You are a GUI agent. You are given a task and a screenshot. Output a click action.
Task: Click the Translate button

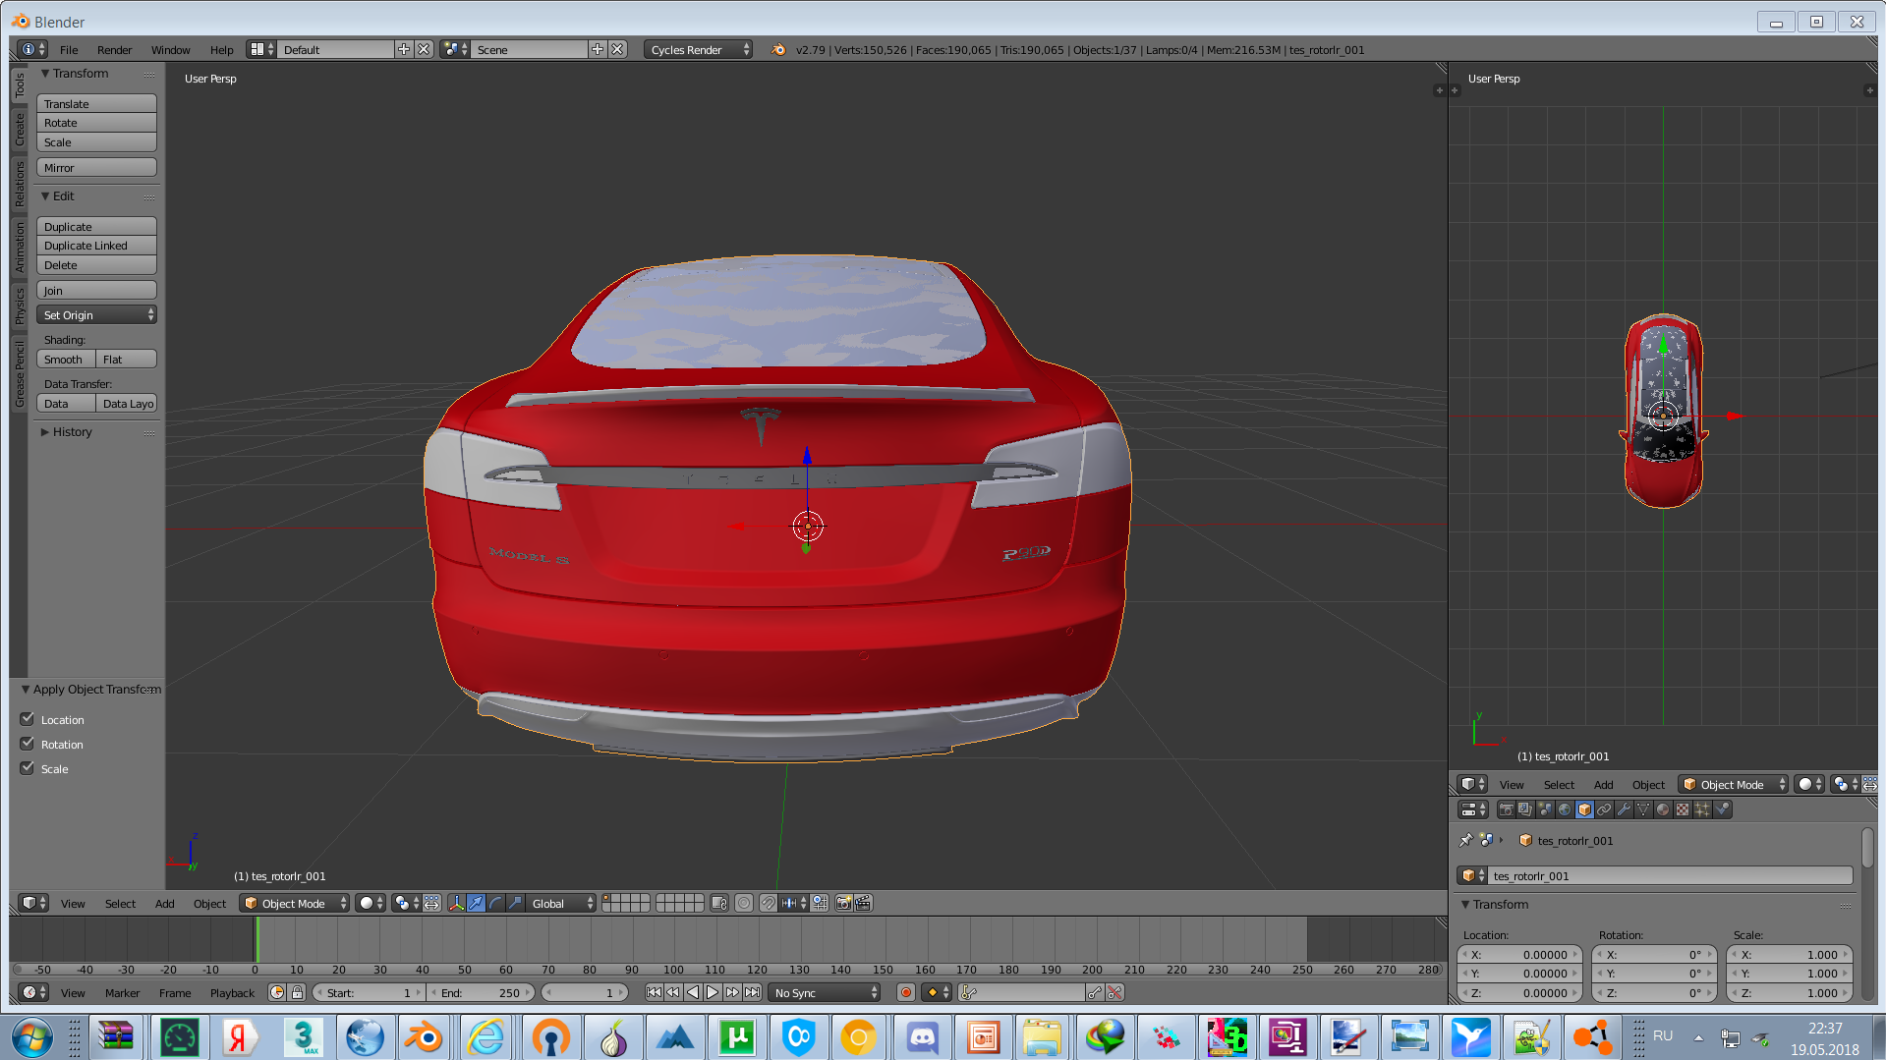pyautogui.click(x=96, y=103)
